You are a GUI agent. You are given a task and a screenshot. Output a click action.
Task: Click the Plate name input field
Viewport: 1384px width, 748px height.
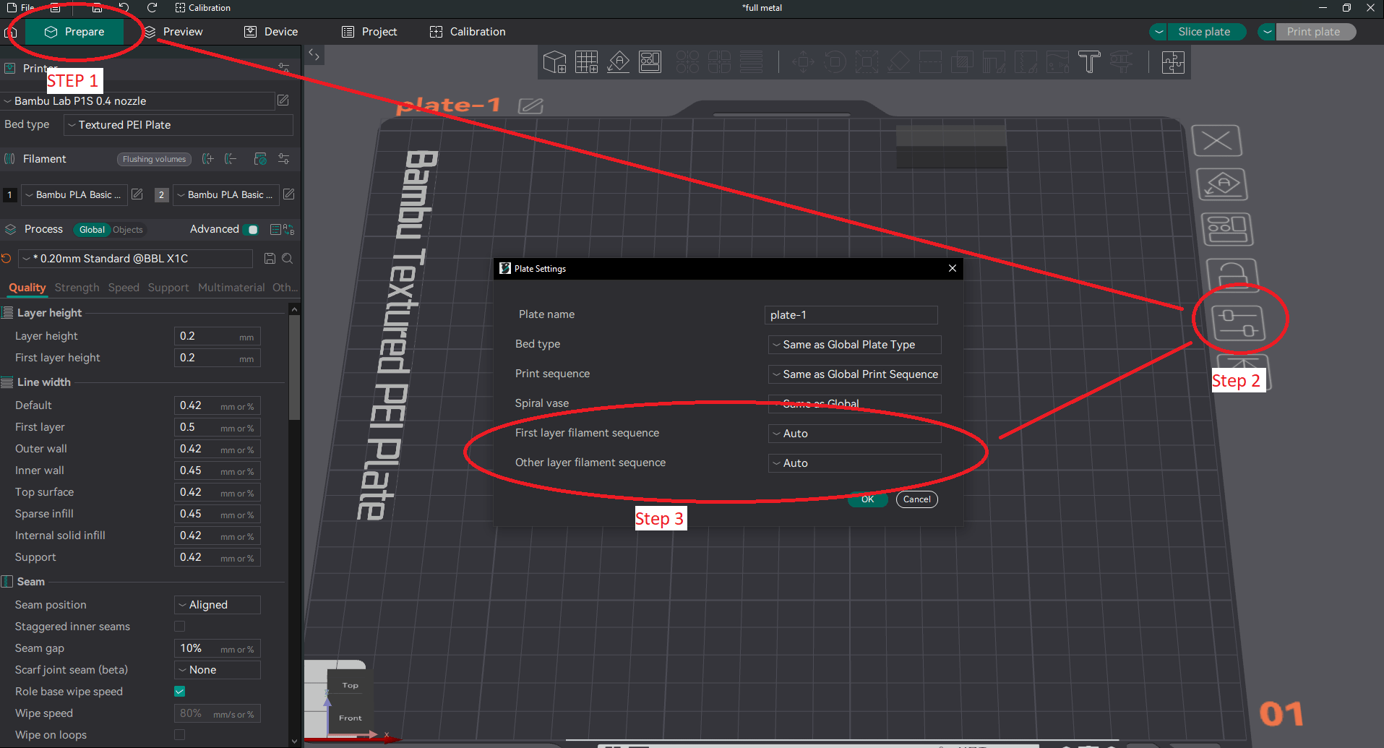(851, 315)
